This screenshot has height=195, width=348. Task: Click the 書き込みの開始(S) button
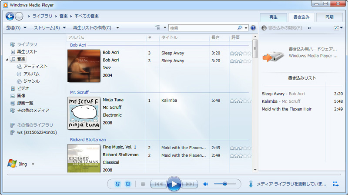(282, 28)
